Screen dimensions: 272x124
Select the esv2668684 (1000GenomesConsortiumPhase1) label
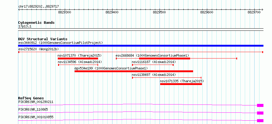tap(152, 55)
